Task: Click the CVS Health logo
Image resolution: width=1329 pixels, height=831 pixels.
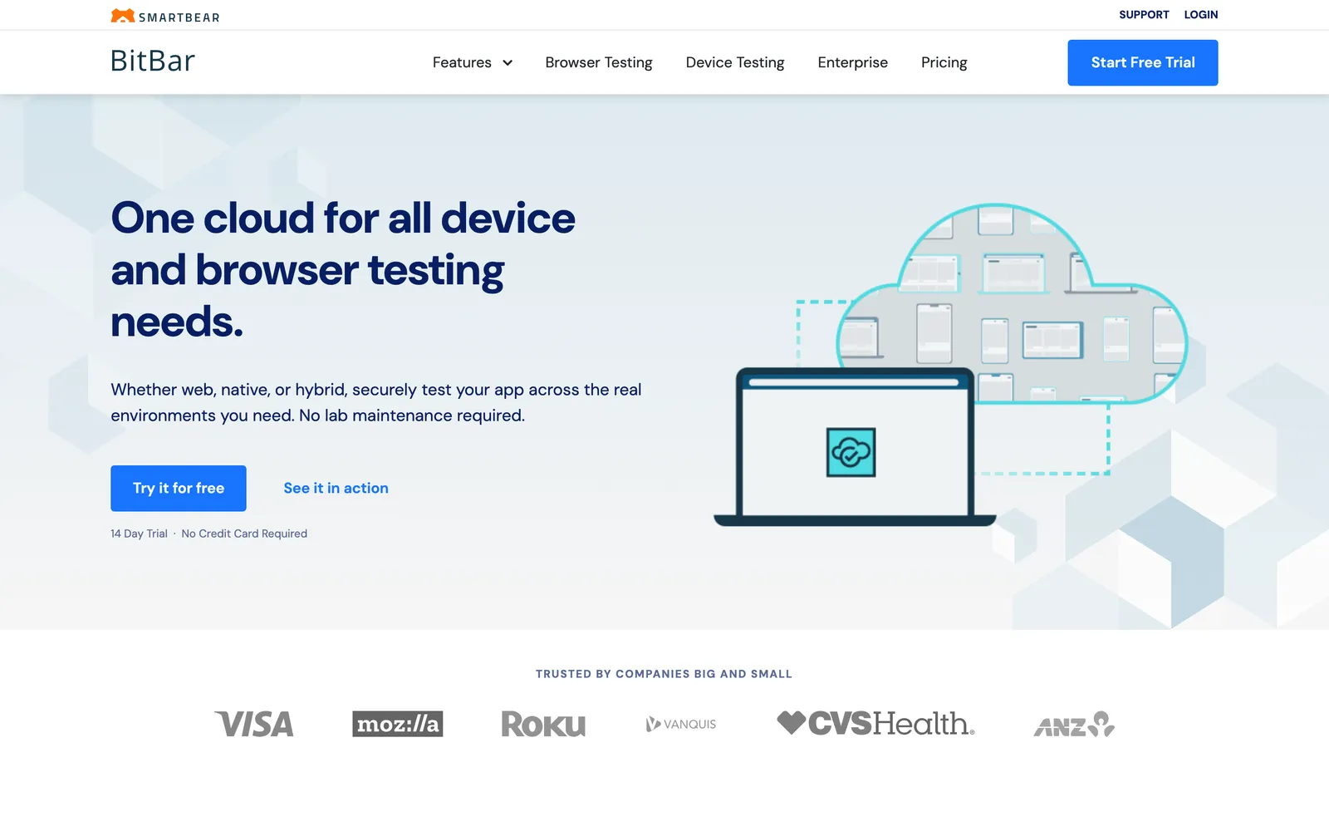Action: (875, 723)
